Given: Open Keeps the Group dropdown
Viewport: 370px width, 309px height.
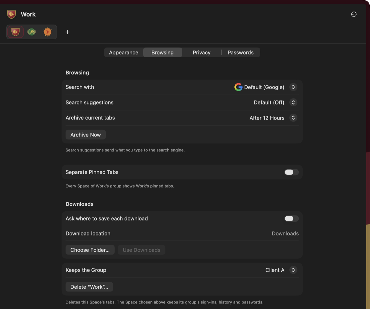Looking at the screenshot, I should pyautogui.click(x=293, y=270).
